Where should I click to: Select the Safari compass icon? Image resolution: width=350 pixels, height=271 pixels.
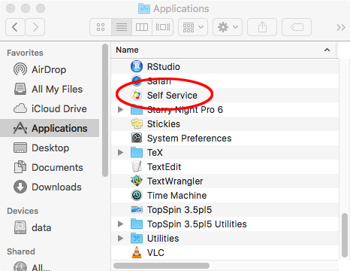pos(137,81)
